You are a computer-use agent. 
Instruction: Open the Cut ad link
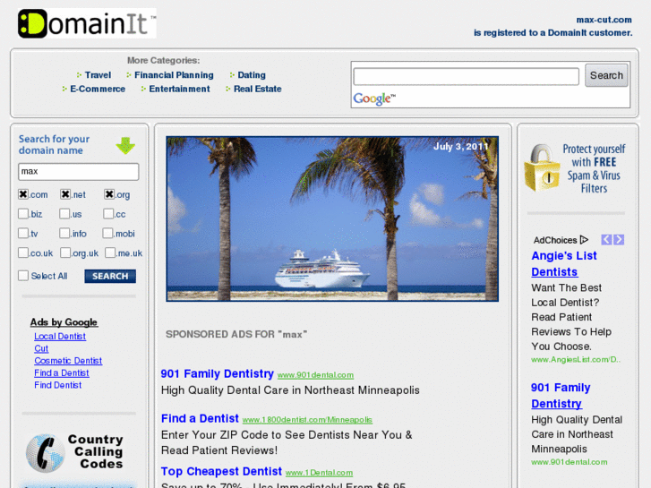click(41, 348)
